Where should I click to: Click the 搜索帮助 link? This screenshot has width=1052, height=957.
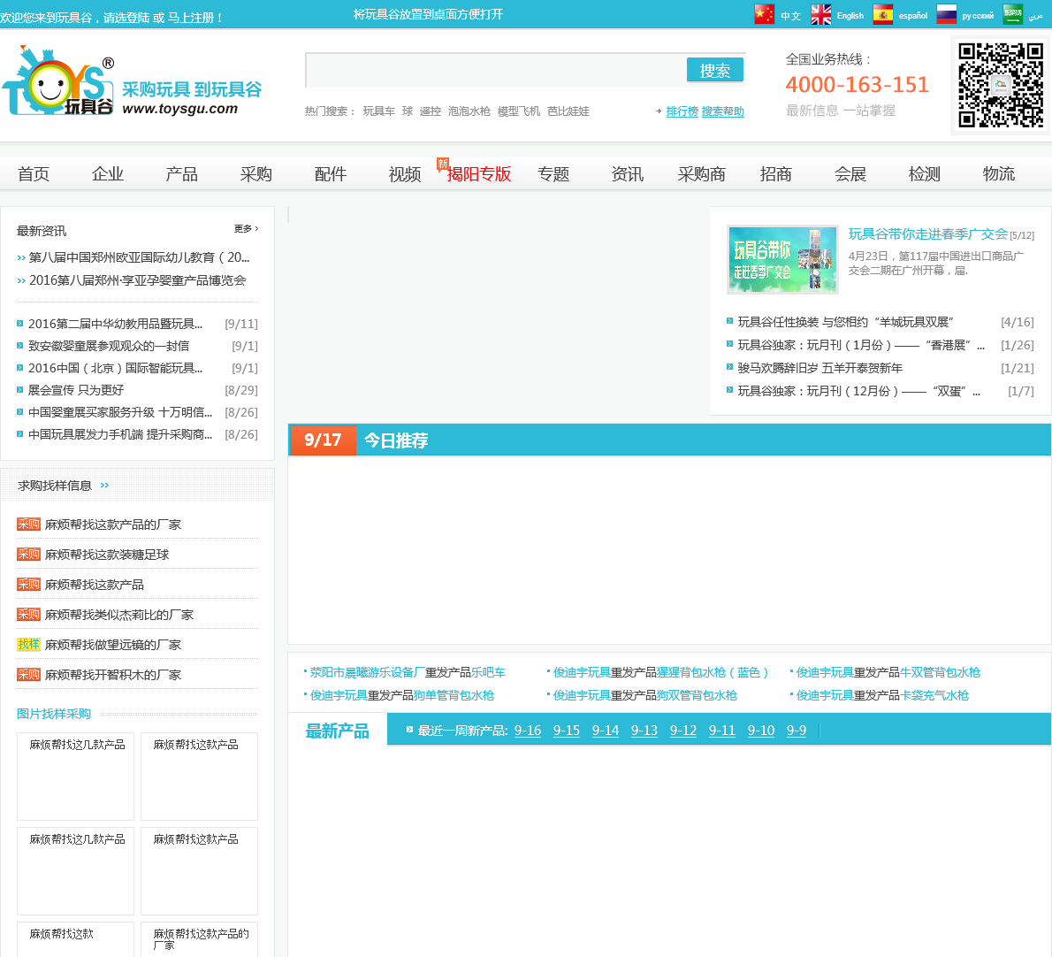pyautogui.click(x=722, y=111)
